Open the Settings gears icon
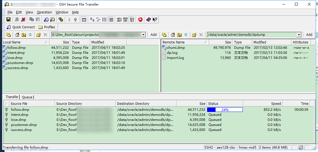 click(61, 20)
